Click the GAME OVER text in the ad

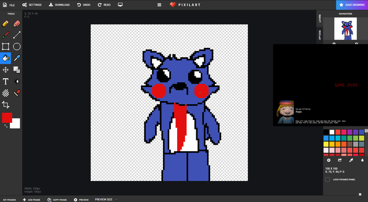346,85
